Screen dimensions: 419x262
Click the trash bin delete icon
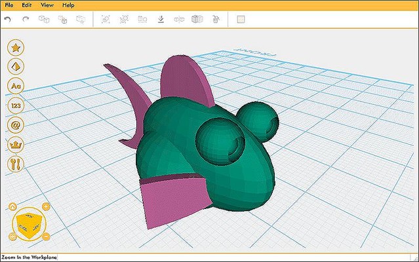coord(216,19)
